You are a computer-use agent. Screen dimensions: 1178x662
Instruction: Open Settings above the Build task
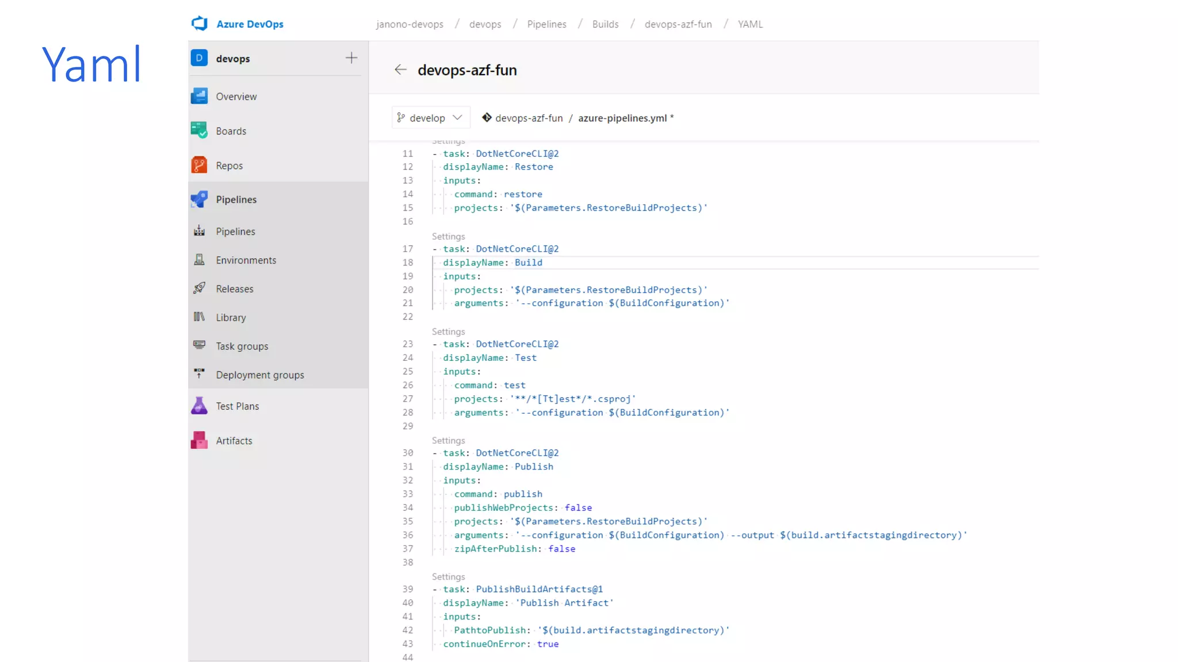pos(448,236)
